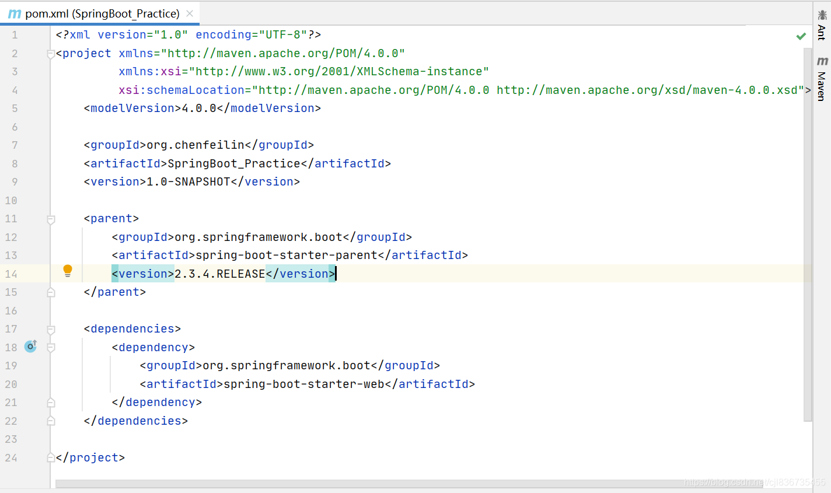Click the text '2.3.4.RELEASE'
The width and height of the screenshot is (831, 493).
[220, 274]
